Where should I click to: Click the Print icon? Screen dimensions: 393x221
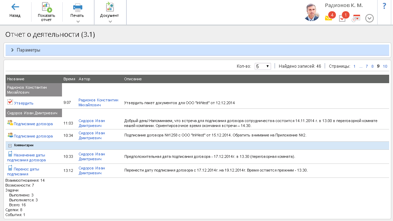77,7
